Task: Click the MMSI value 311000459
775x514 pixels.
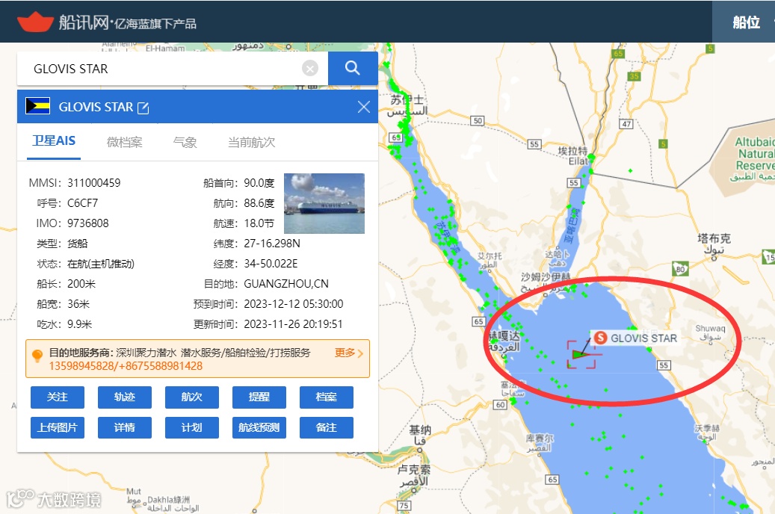Action: (94, 183)
